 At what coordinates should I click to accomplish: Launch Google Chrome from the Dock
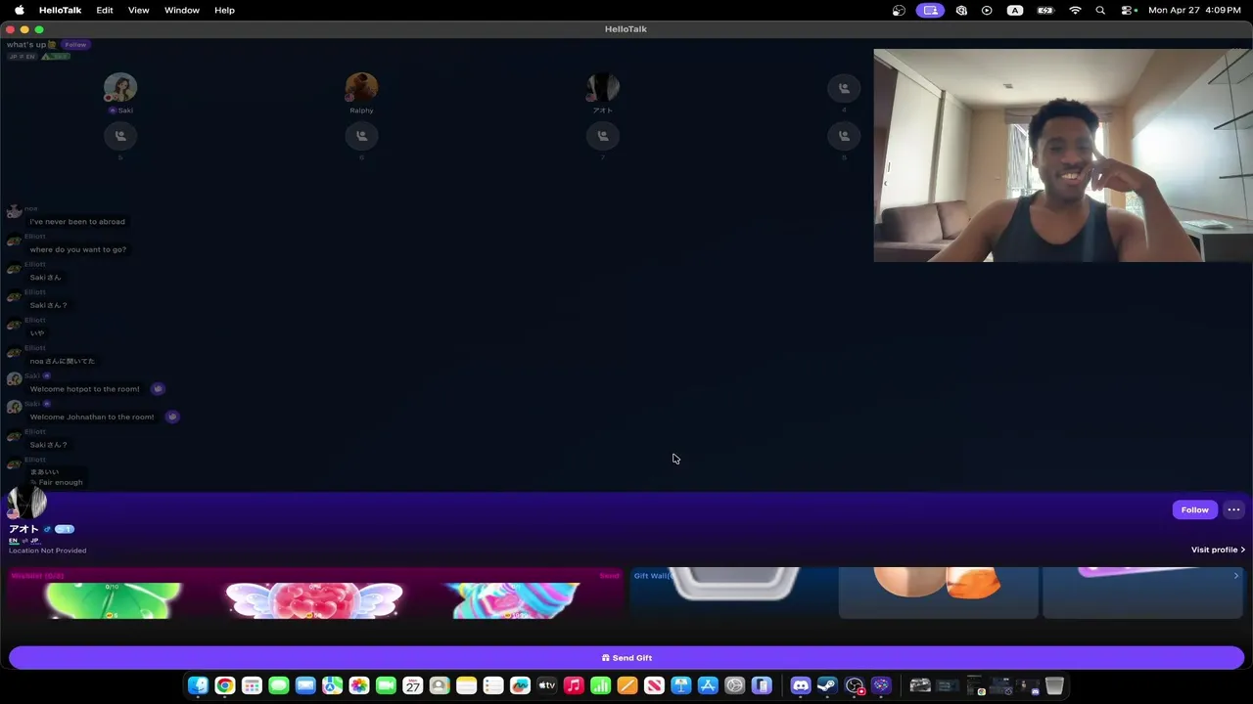[224, 685]
